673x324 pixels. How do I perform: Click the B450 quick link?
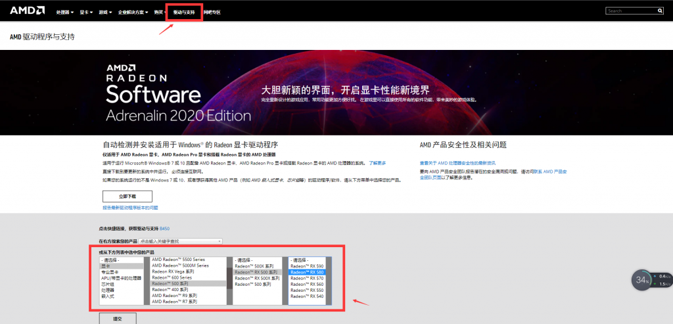(x=165, y=229)
